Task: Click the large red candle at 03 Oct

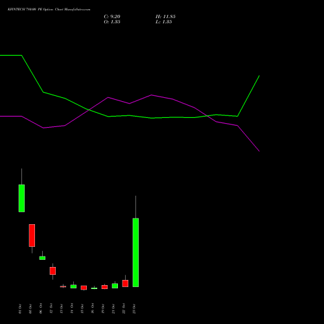Action: [x=32, y=235]
